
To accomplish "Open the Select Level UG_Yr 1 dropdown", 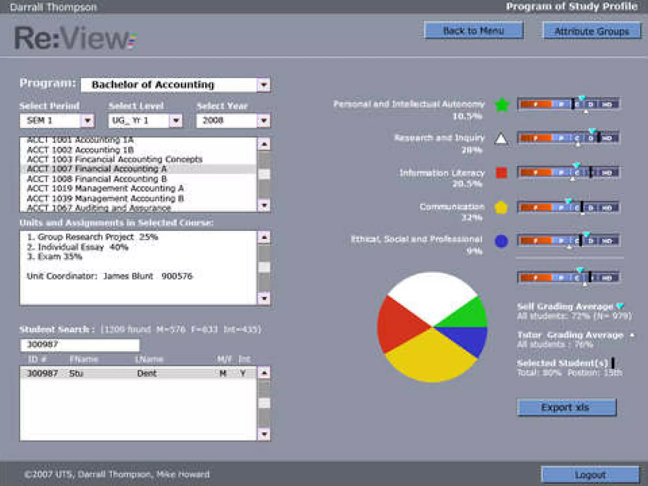I will (176, 121).
